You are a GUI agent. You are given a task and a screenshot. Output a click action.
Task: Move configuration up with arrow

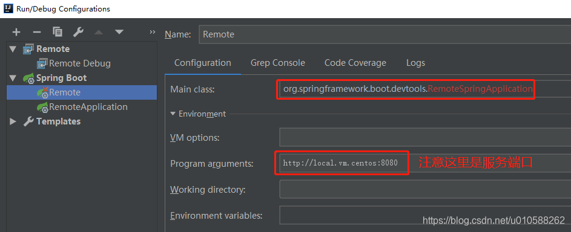99,32
